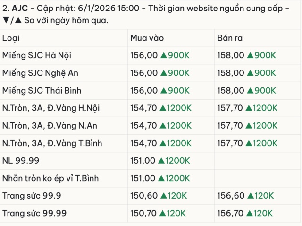Click the "NL 99.99" row label

(21, 161)
